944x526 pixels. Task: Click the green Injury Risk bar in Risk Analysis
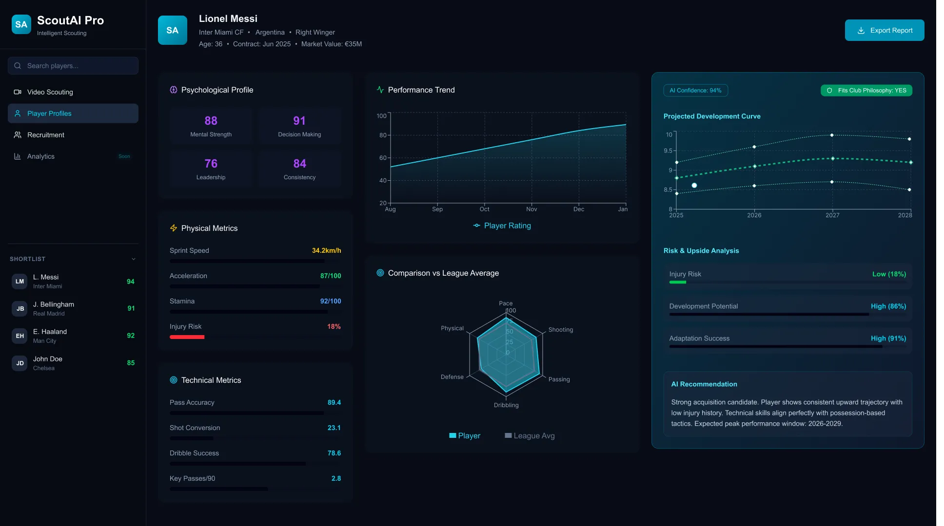678,282
